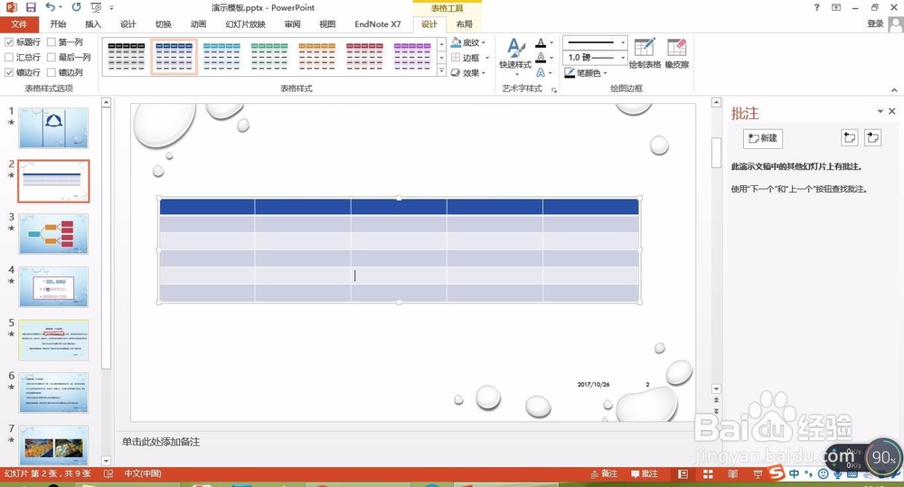
Task: Check the 第一列 (First Column) checkbox
Action: tap(52, 42)
